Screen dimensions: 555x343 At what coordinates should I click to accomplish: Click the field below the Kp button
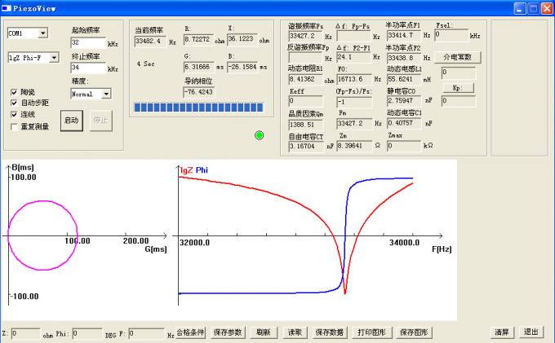[x=458, y=101]
